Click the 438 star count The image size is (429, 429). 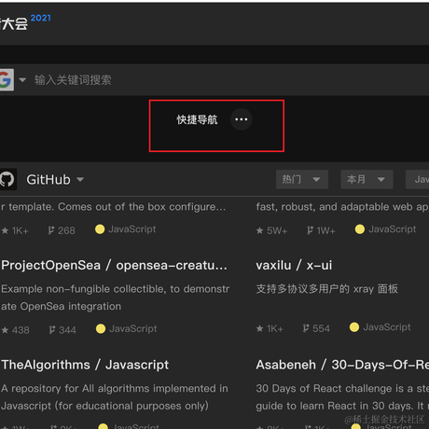[x=16, y=330]
